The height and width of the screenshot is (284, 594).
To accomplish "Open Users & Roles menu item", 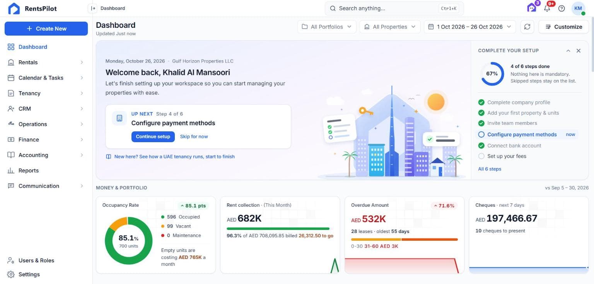I will tap(46, 260).
